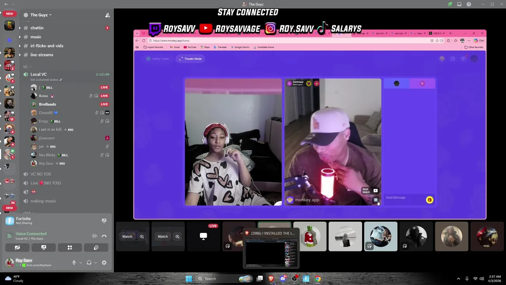Screen dimensions: 506x285
Task: Open the weather widget on taskbar
Action: point(14,279)
